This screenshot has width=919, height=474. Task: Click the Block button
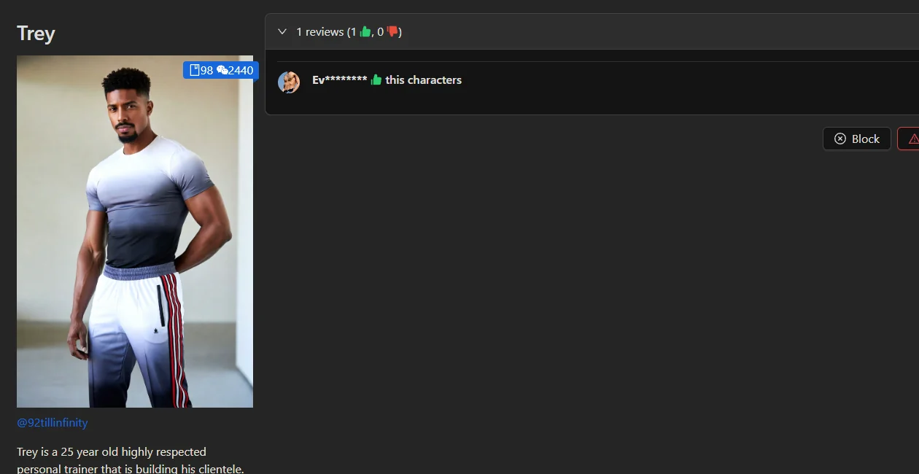(x=857, y=139)
